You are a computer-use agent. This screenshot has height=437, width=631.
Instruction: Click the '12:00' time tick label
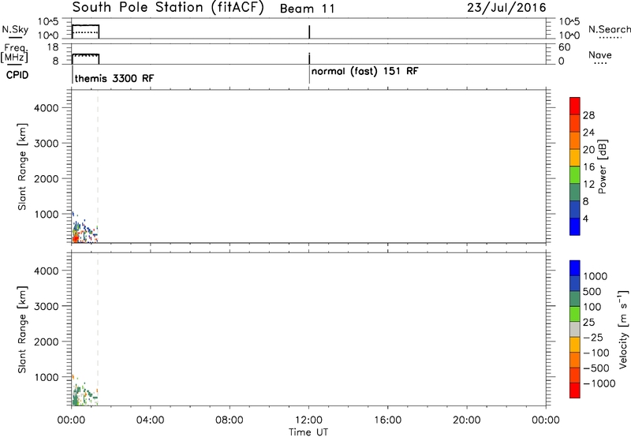(x=308, y=420)
